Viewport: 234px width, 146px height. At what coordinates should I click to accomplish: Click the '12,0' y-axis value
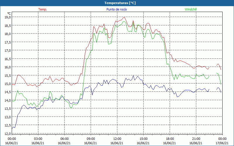(x=8, y=134)
